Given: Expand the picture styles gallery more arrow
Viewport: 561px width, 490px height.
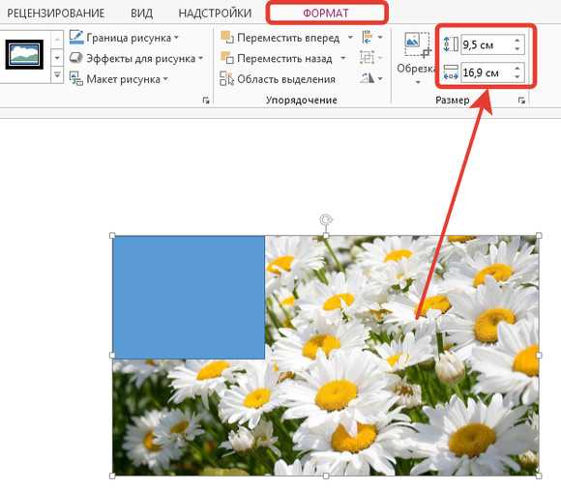Looking at the screenshot, I should point(57,75).
